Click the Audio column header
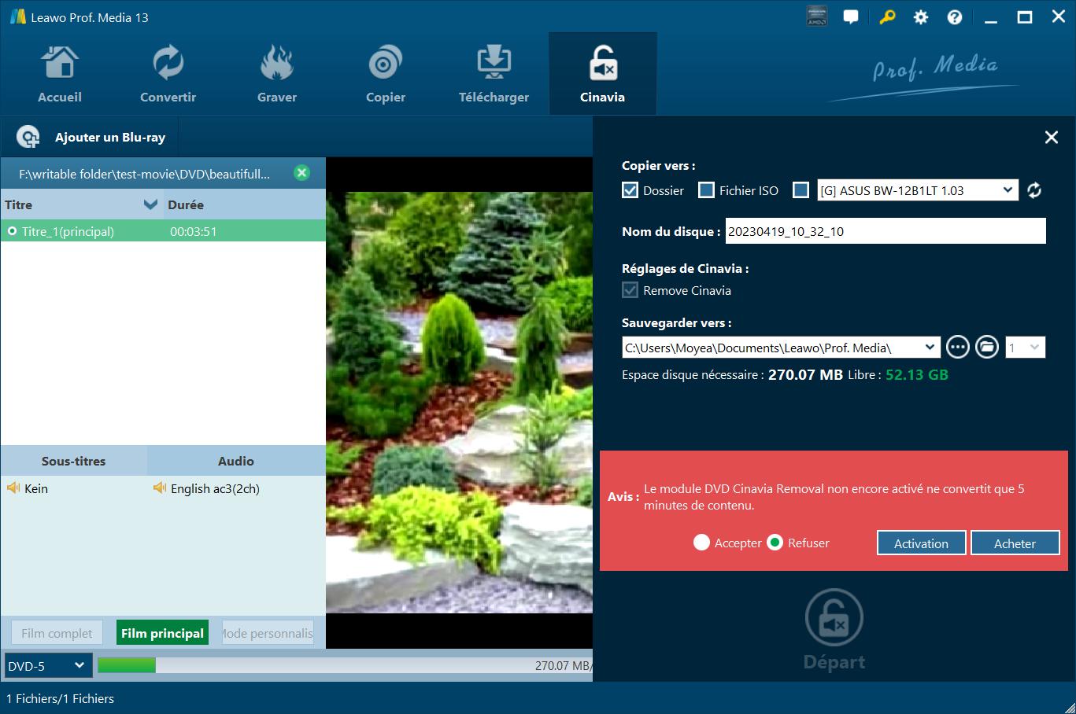Image resolution: width=1076 pixels, height=714 pixels. pos(236,461)
